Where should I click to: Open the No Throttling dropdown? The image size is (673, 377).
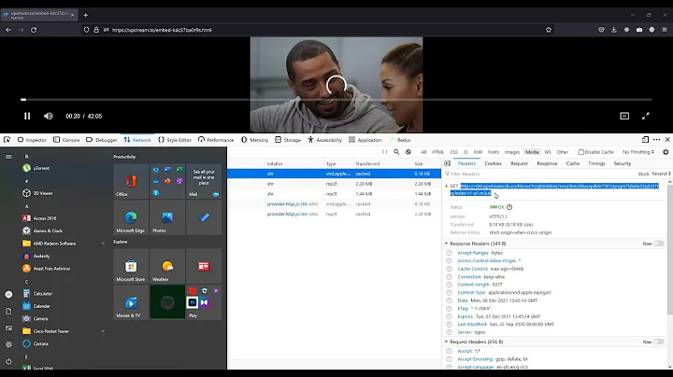[638, 152]
